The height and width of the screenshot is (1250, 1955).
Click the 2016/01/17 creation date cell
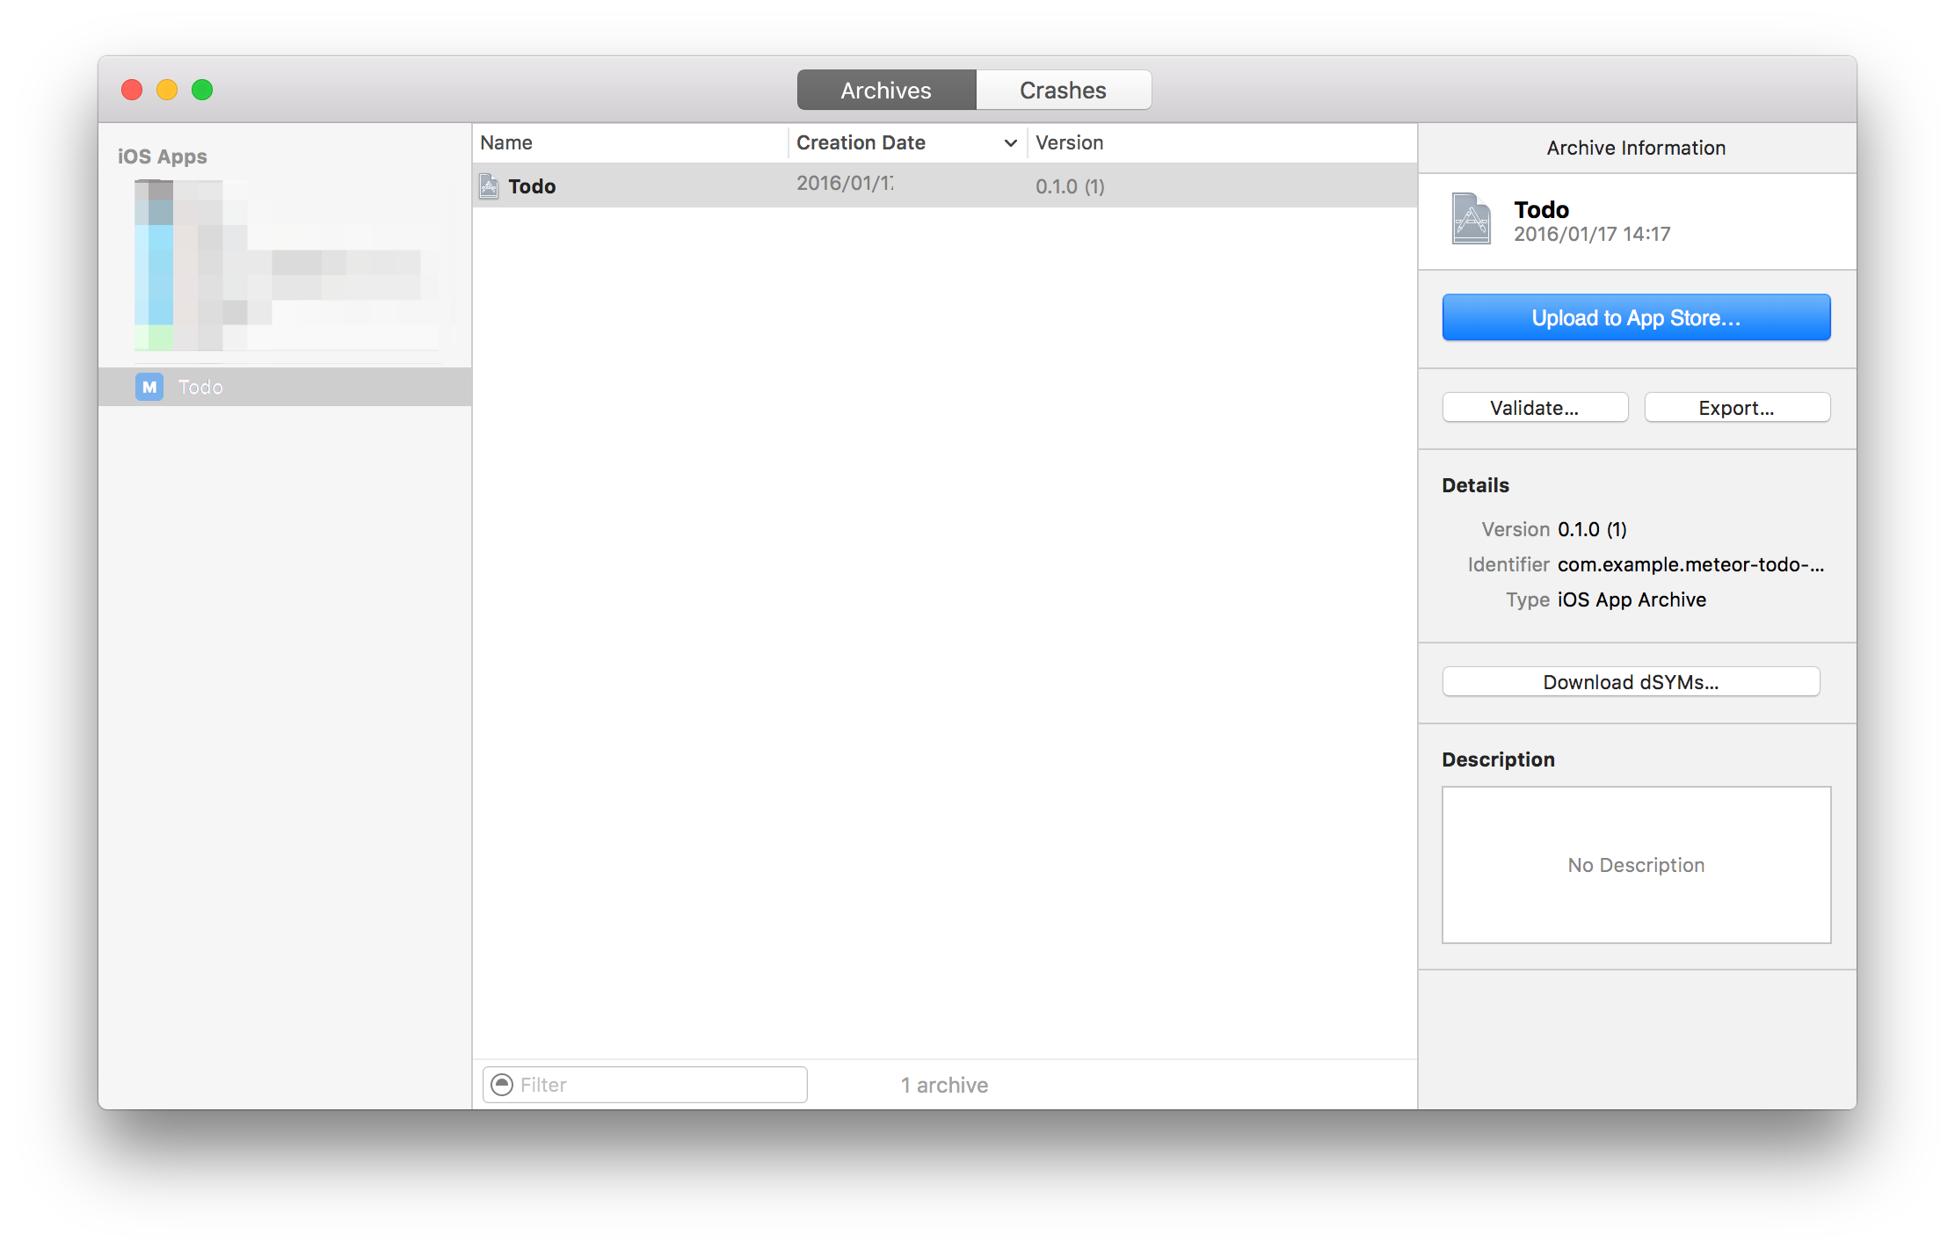845,183
